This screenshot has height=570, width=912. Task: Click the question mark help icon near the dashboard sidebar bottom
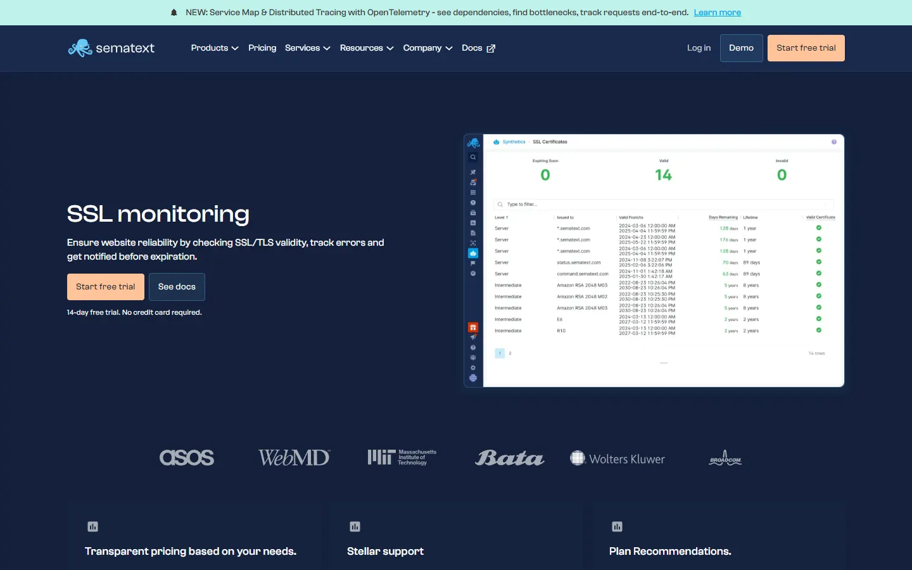(473, 348)
